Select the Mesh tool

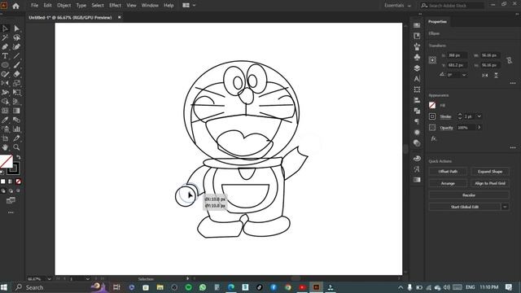click(x=5, y=111)
